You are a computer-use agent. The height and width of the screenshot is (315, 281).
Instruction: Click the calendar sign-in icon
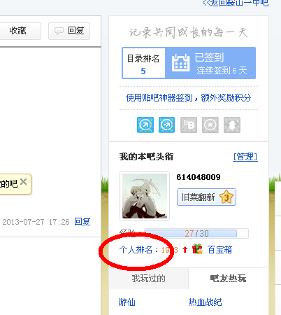(180, 63)
